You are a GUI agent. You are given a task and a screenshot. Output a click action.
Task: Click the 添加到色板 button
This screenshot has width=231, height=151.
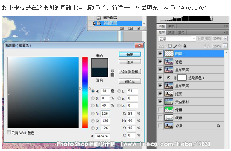pos(130,72)
